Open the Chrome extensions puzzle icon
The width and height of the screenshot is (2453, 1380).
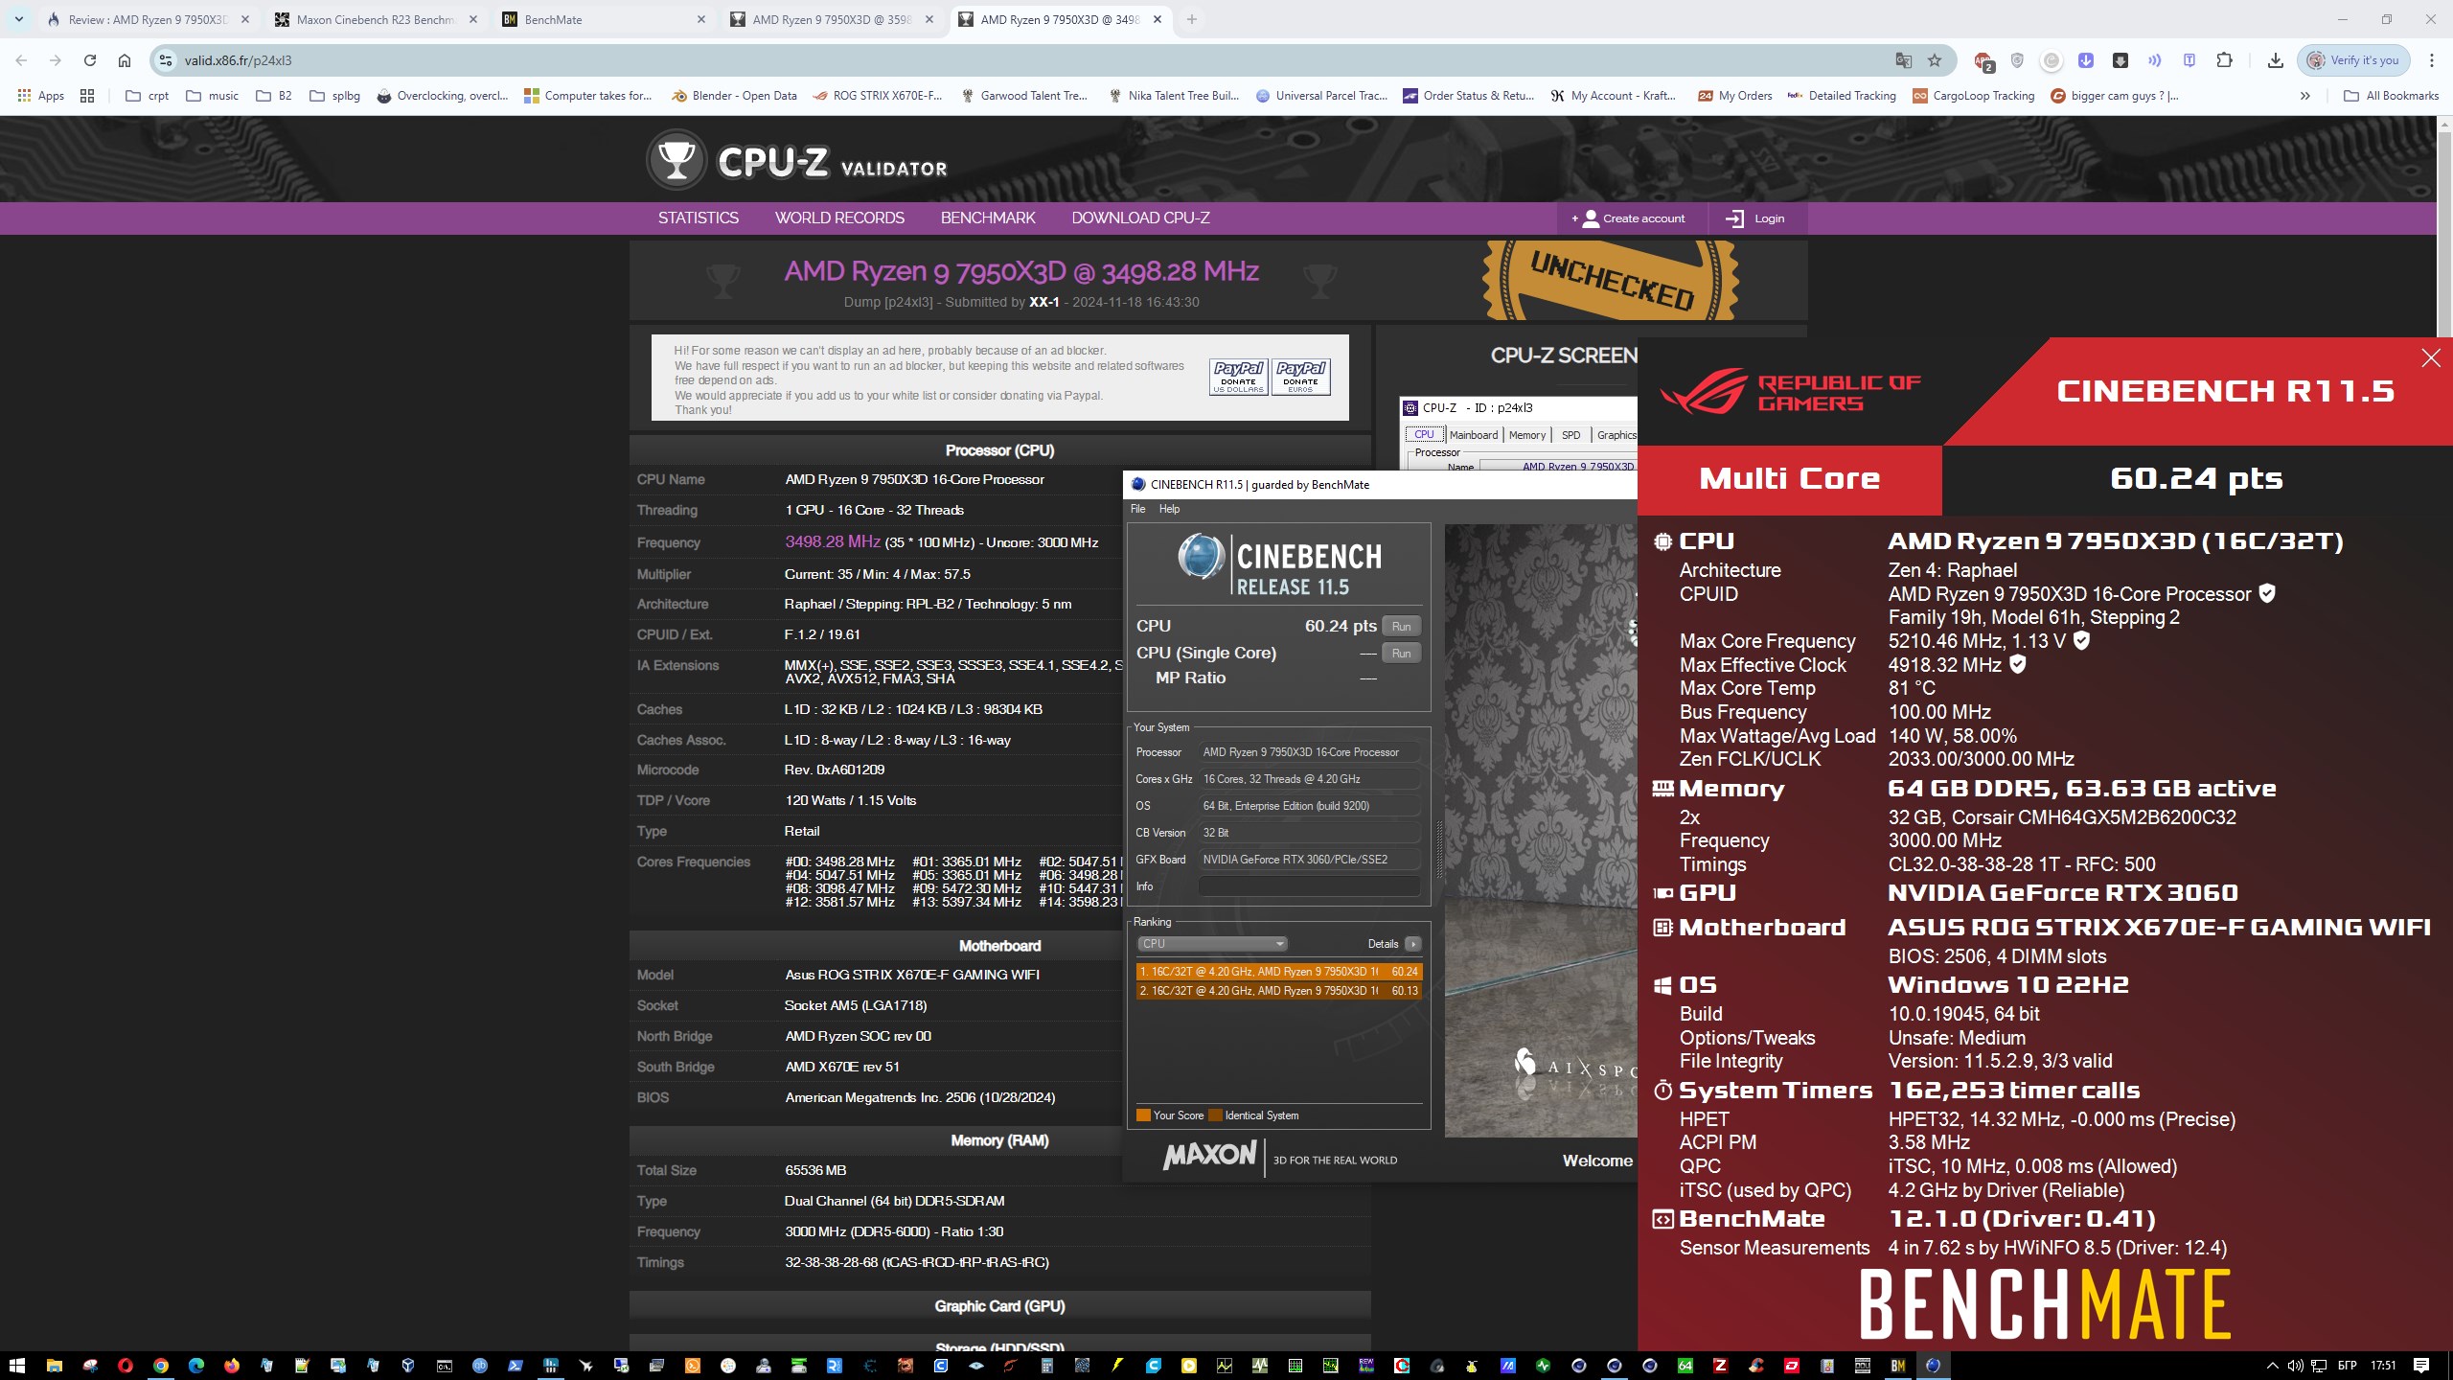coord(2224,60)
